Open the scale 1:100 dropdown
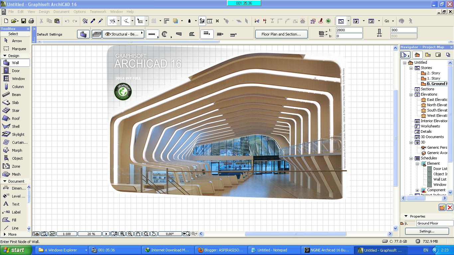This screenshot has height=255, width=454. coord(67,234)
